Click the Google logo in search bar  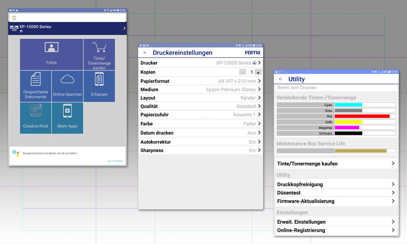[x=14, y=18]
